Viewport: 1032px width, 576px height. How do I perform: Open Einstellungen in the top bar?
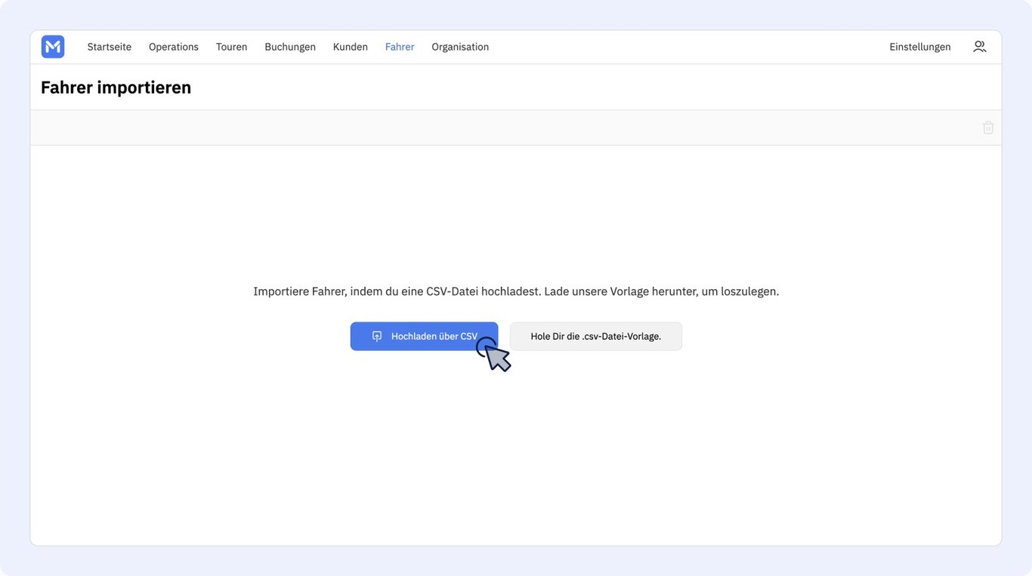(x=920, y=47)
